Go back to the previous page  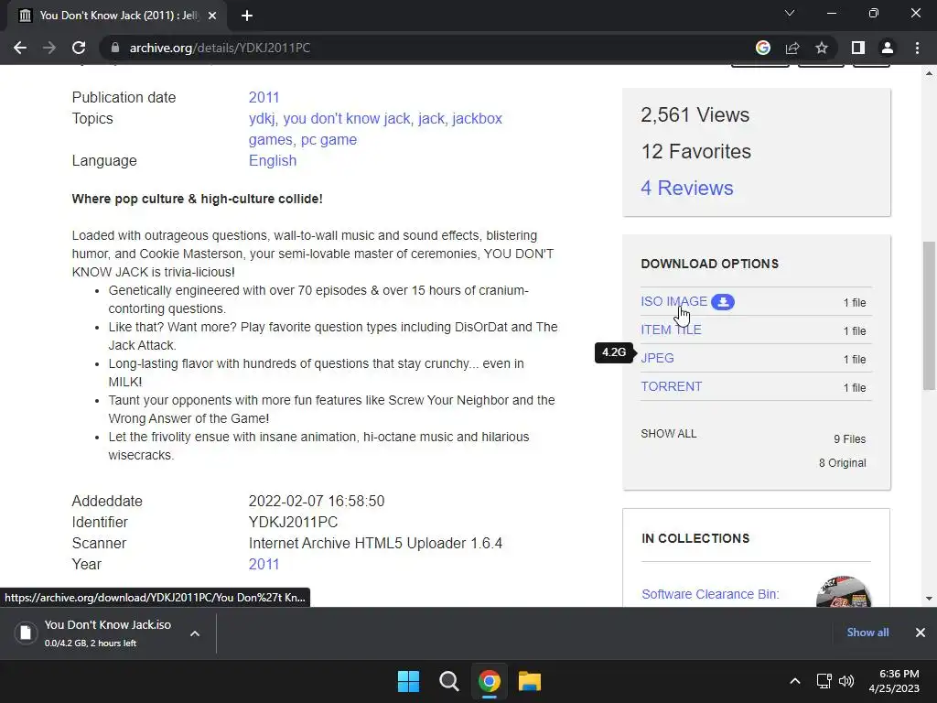[20, 48]
